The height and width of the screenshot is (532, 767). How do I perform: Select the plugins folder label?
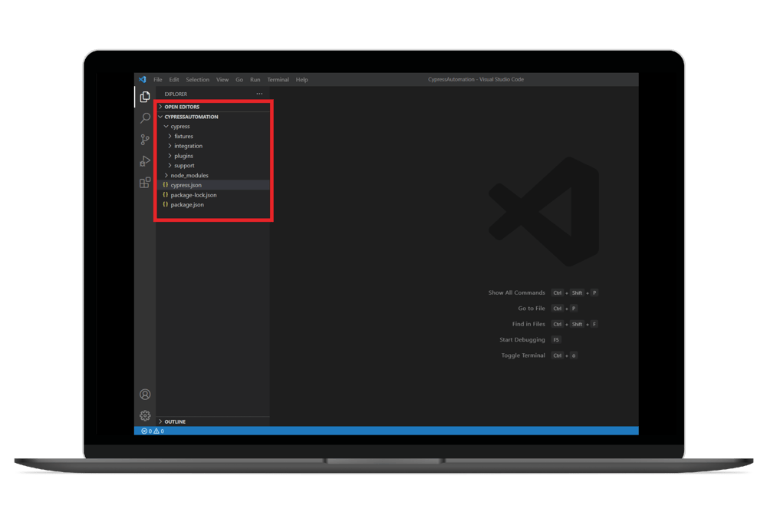coord(183,156)
